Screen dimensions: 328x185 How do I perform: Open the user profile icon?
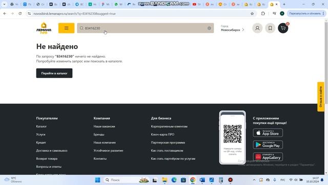click(257, 28)
